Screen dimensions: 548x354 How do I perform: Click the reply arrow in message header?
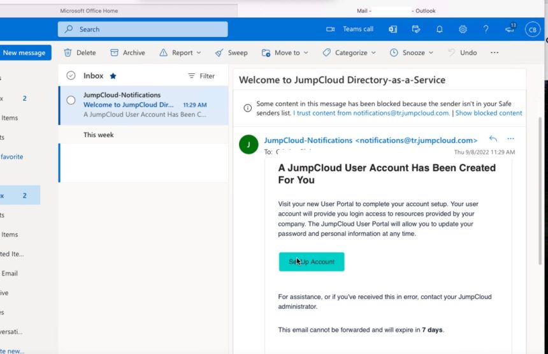pos(493,139)
